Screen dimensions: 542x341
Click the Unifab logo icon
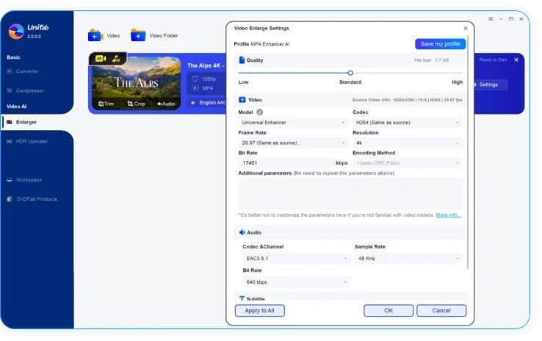tap(16, 32)
